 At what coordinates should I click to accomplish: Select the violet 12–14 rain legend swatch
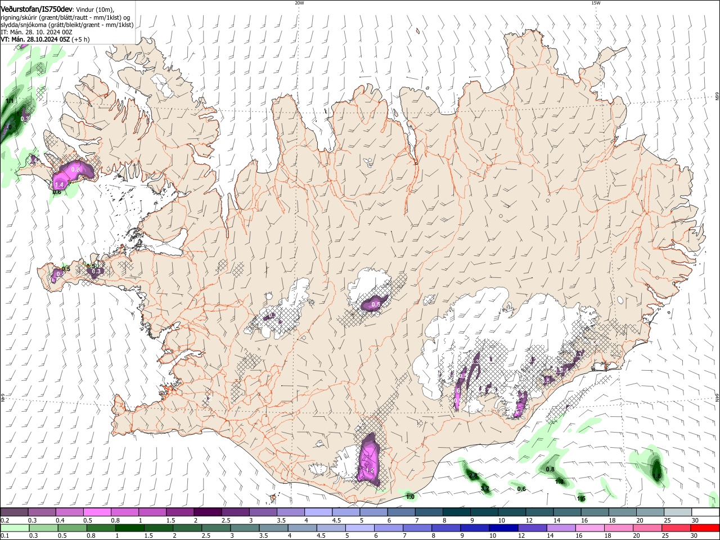pyautogui.click(x=533, y=528)
